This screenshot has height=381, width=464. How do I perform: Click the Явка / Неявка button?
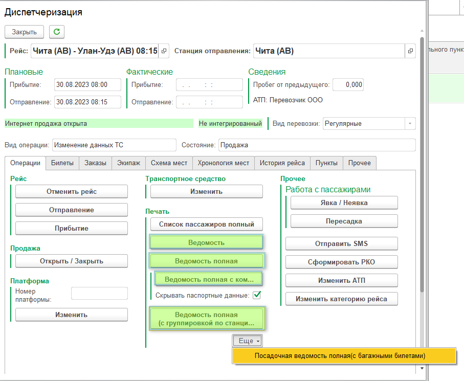click(344, 203)
